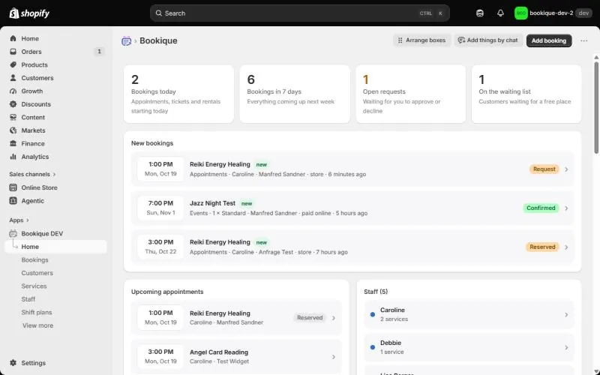The width and height of the screenshot is (600, 375).
Task: Click the Markets globe icon
Action: tap(13, 130)
